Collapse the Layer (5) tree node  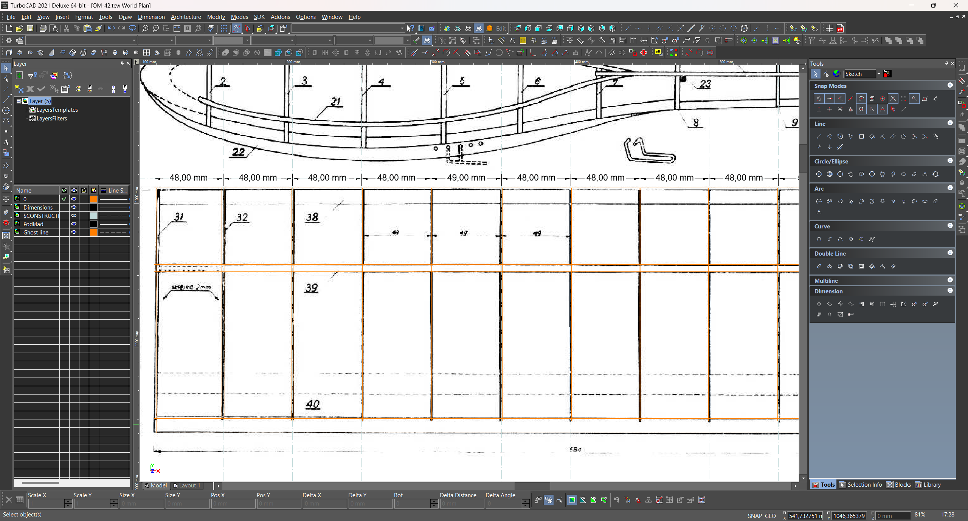point(19,101)
